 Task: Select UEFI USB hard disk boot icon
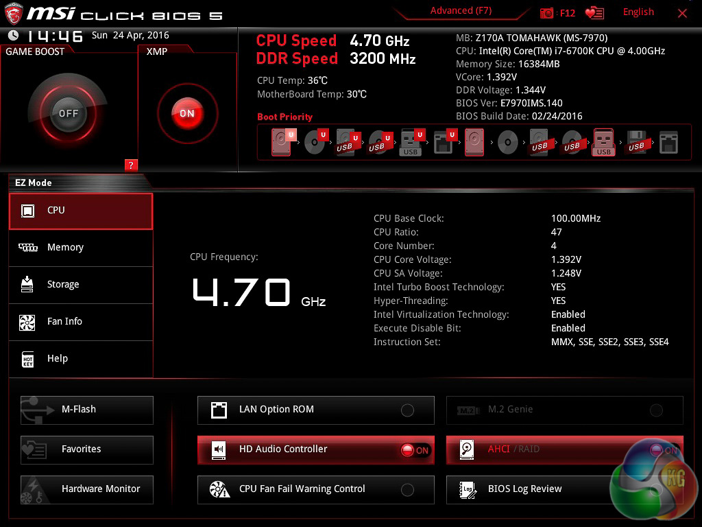(x=348, y=142)
